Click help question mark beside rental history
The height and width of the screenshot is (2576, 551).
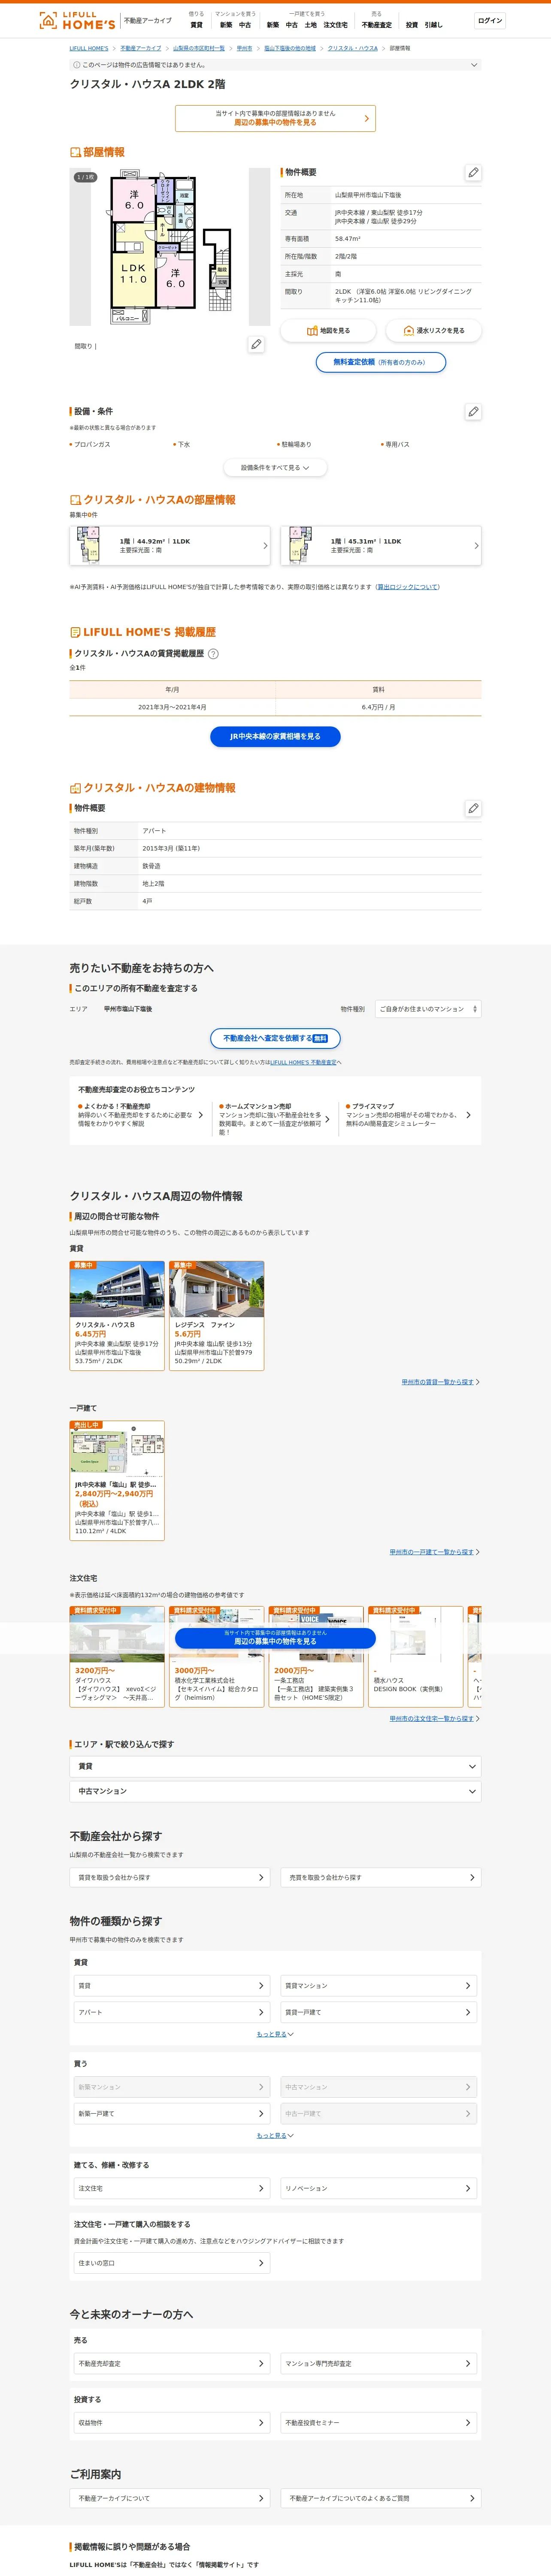click(x=213, y=654)
